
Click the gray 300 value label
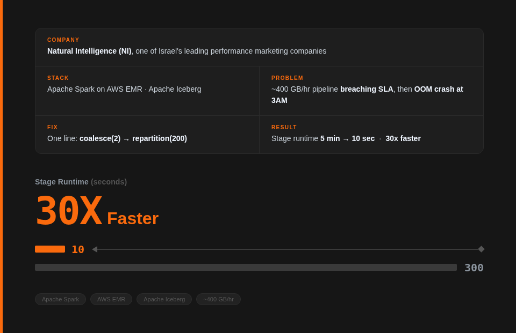474,268
